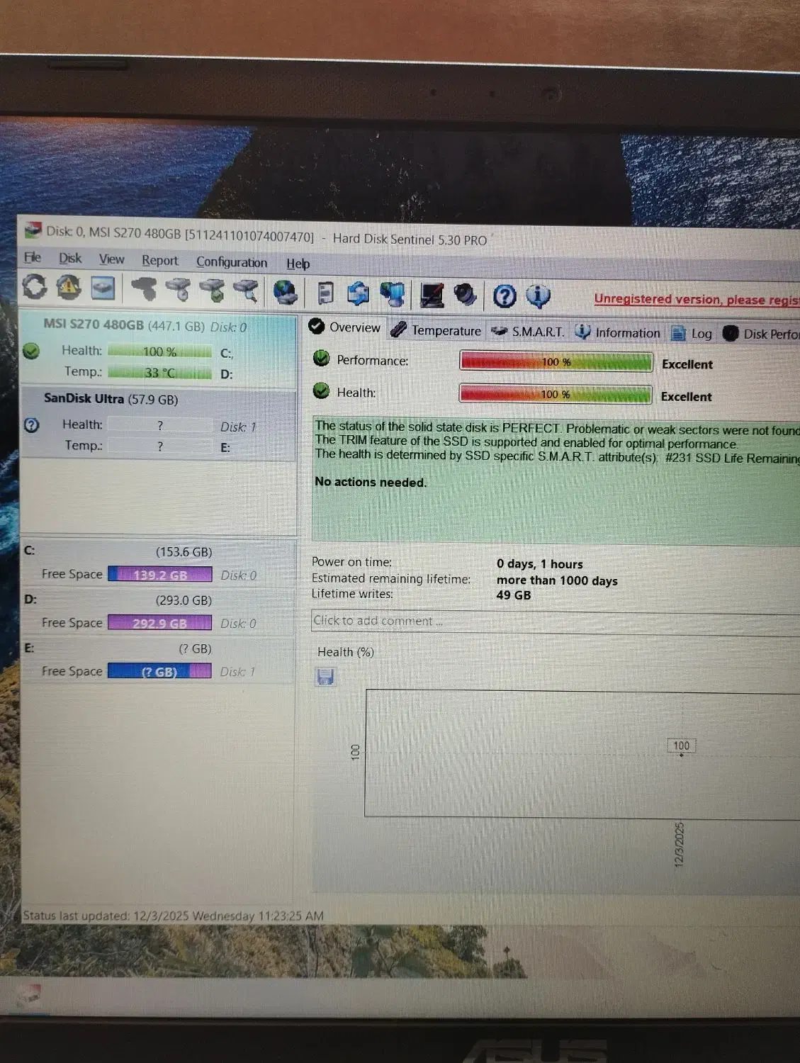Click the Refresh circular arrows toolbar icon
This screenshot has width=800, height=1063.
click(x=34, y=286)
